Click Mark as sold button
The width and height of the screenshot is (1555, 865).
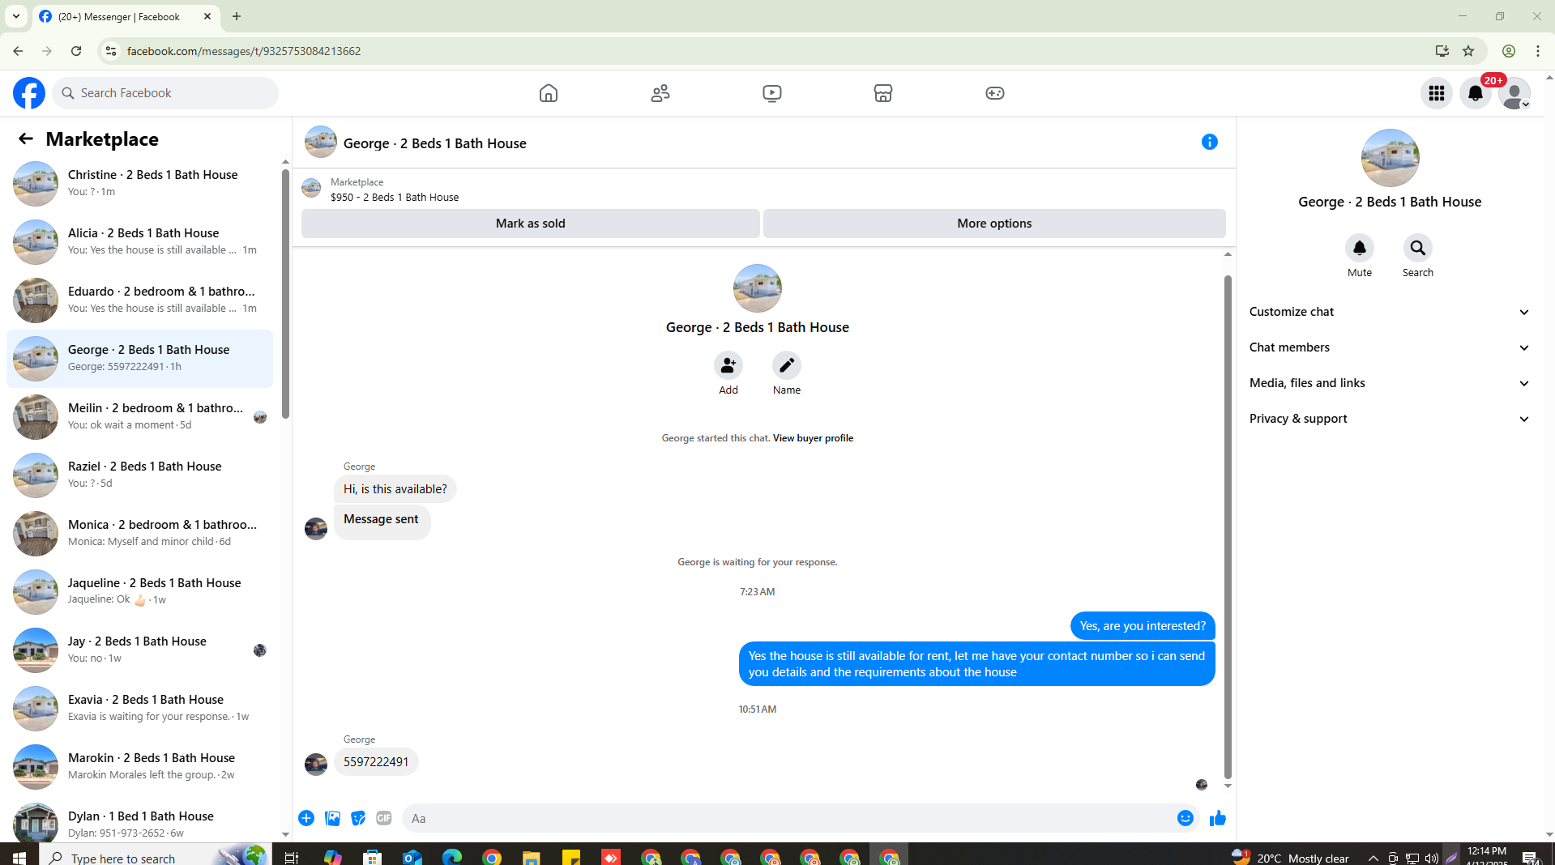tap(531, 224)
